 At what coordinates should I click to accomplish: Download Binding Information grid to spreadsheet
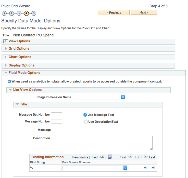[x=110, y=157]
